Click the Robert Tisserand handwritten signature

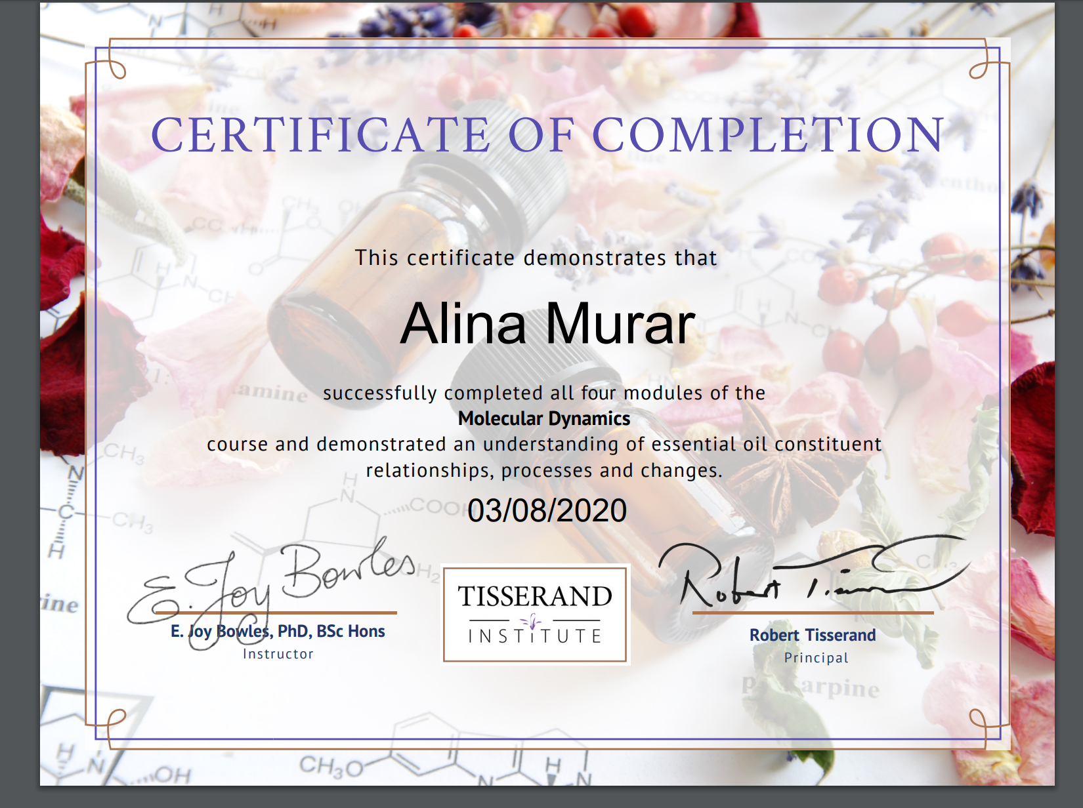pos(807,574)
